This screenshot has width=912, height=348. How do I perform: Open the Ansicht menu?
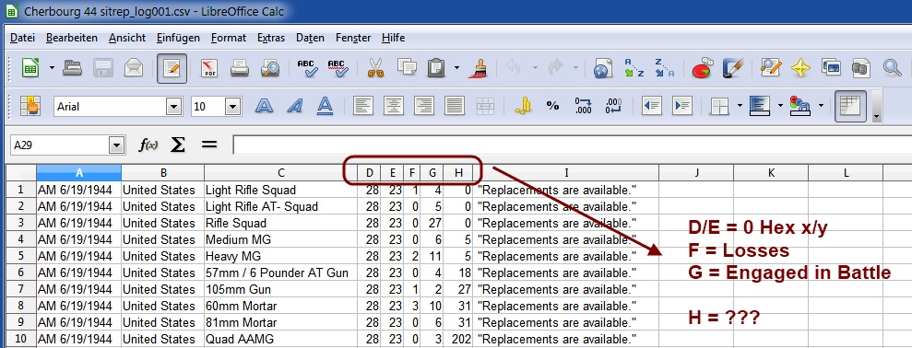tap(127, 38)
